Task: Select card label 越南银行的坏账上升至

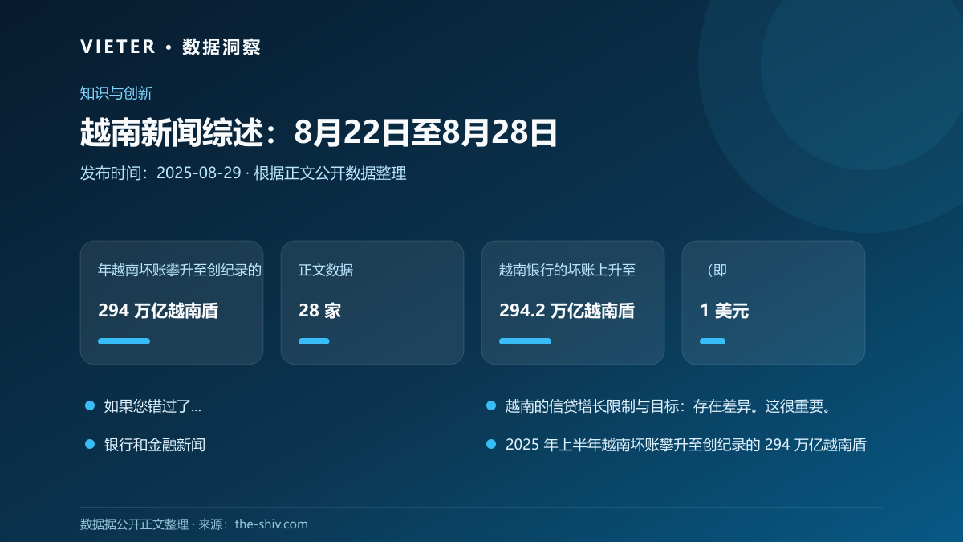Action: (567, 270)
